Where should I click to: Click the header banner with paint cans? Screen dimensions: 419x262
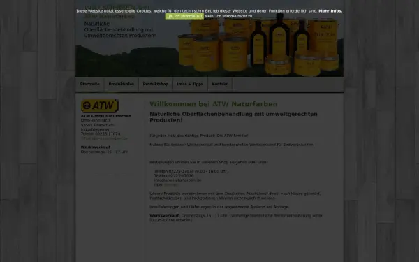point(209,38)
